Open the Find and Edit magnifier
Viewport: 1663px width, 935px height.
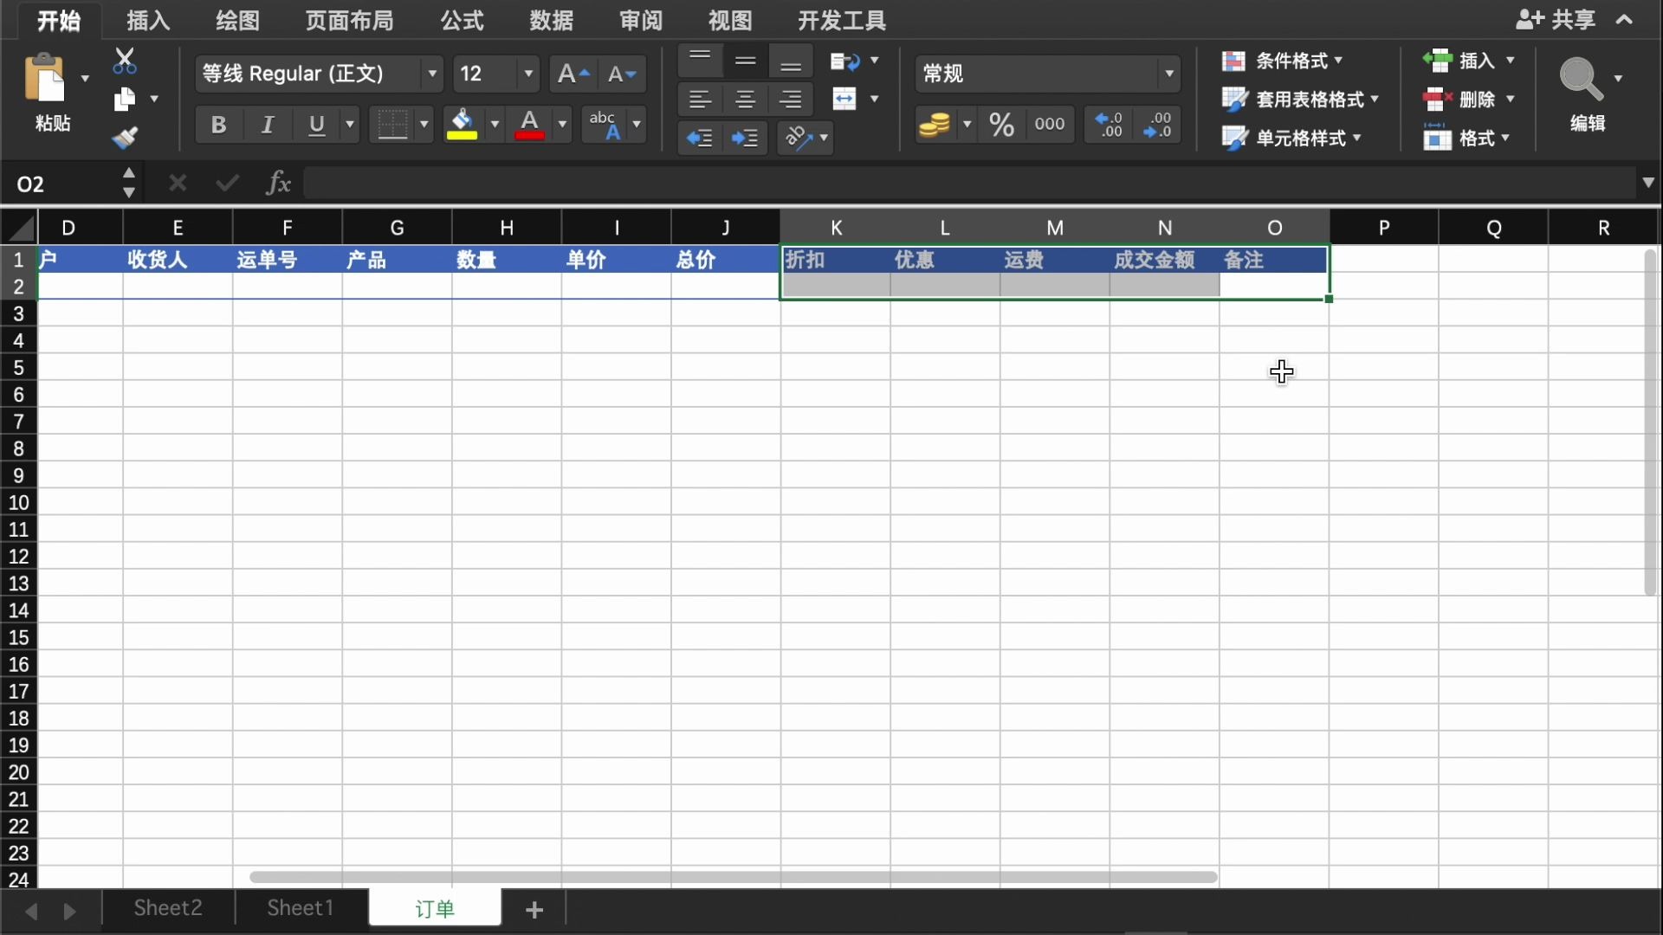(1582, 79)
